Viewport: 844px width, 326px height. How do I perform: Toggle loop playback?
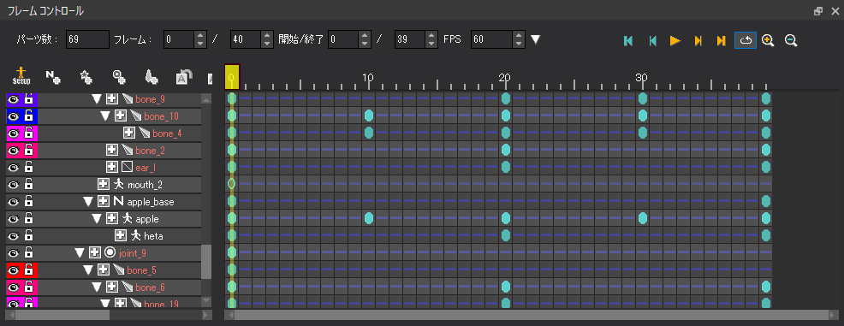(746, 40)
